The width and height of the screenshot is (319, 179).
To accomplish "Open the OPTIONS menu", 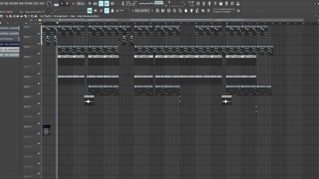I will pos(28,3).
